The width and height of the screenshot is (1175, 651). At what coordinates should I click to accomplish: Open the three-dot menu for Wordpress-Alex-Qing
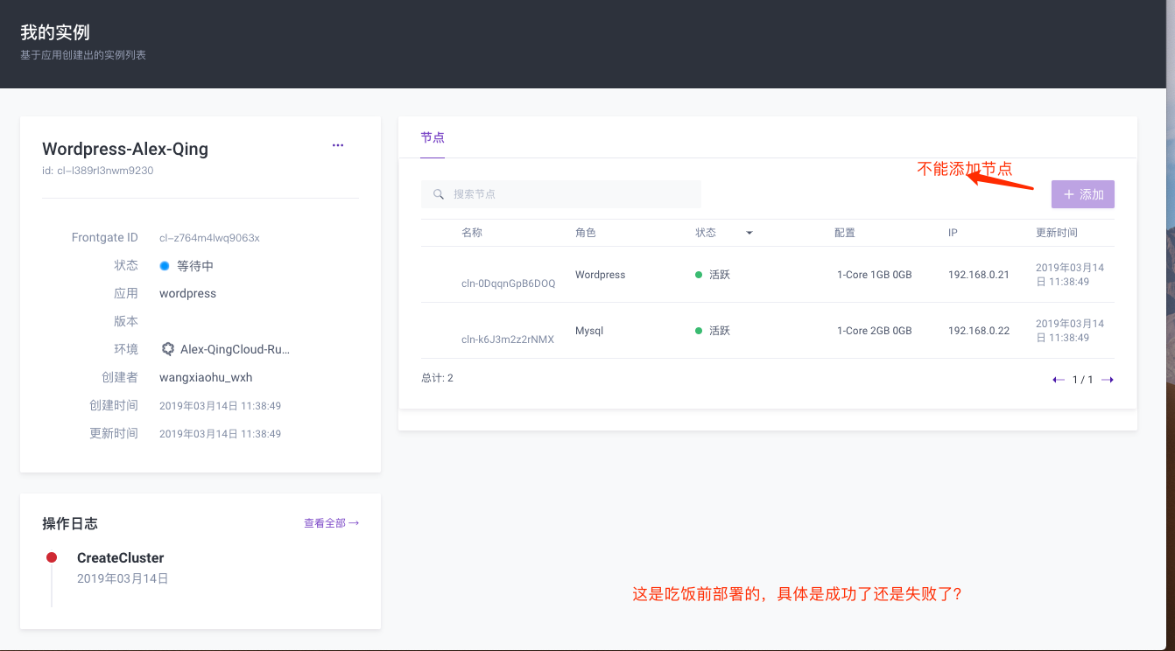[338, 145]
